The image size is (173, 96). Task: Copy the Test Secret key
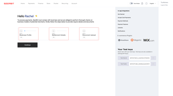(x=153, y=58)
